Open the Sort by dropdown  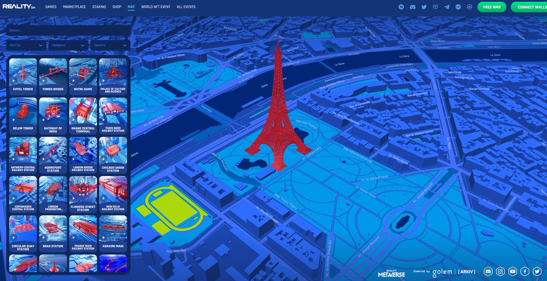pos(26,45)
